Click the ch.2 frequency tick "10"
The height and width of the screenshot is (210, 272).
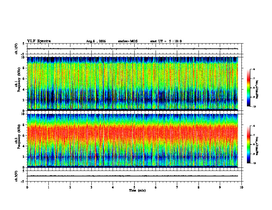click(x=23, y=114)
